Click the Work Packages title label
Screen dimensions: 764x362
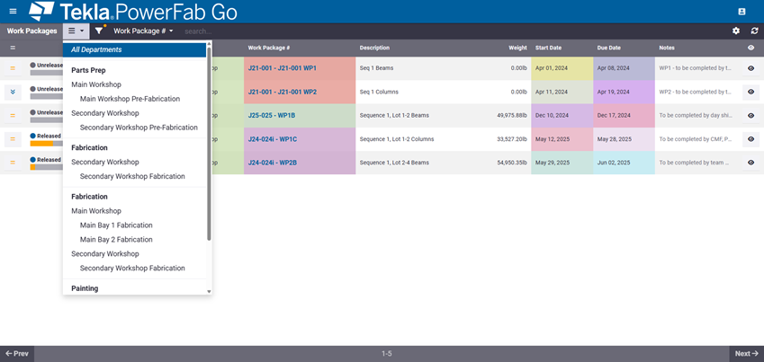31,31
